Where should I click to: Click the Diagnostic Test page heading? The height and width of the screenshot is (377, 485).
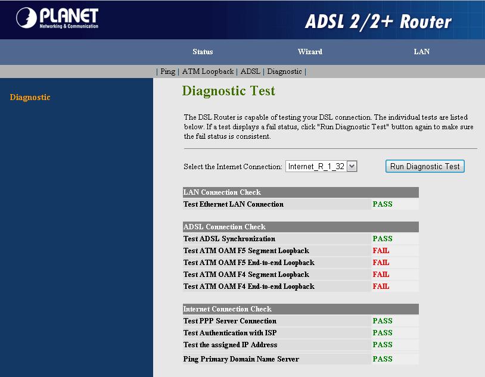228,91
